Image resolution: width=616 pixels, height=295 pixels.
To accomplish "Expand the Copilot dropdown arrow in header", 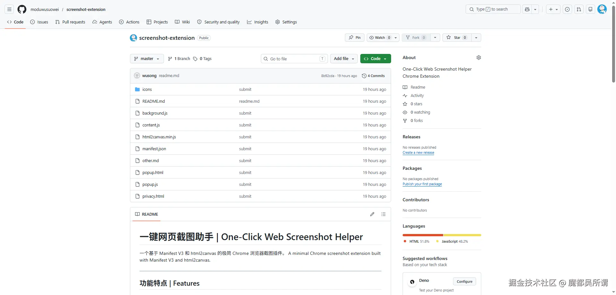I will pos(535,9).
